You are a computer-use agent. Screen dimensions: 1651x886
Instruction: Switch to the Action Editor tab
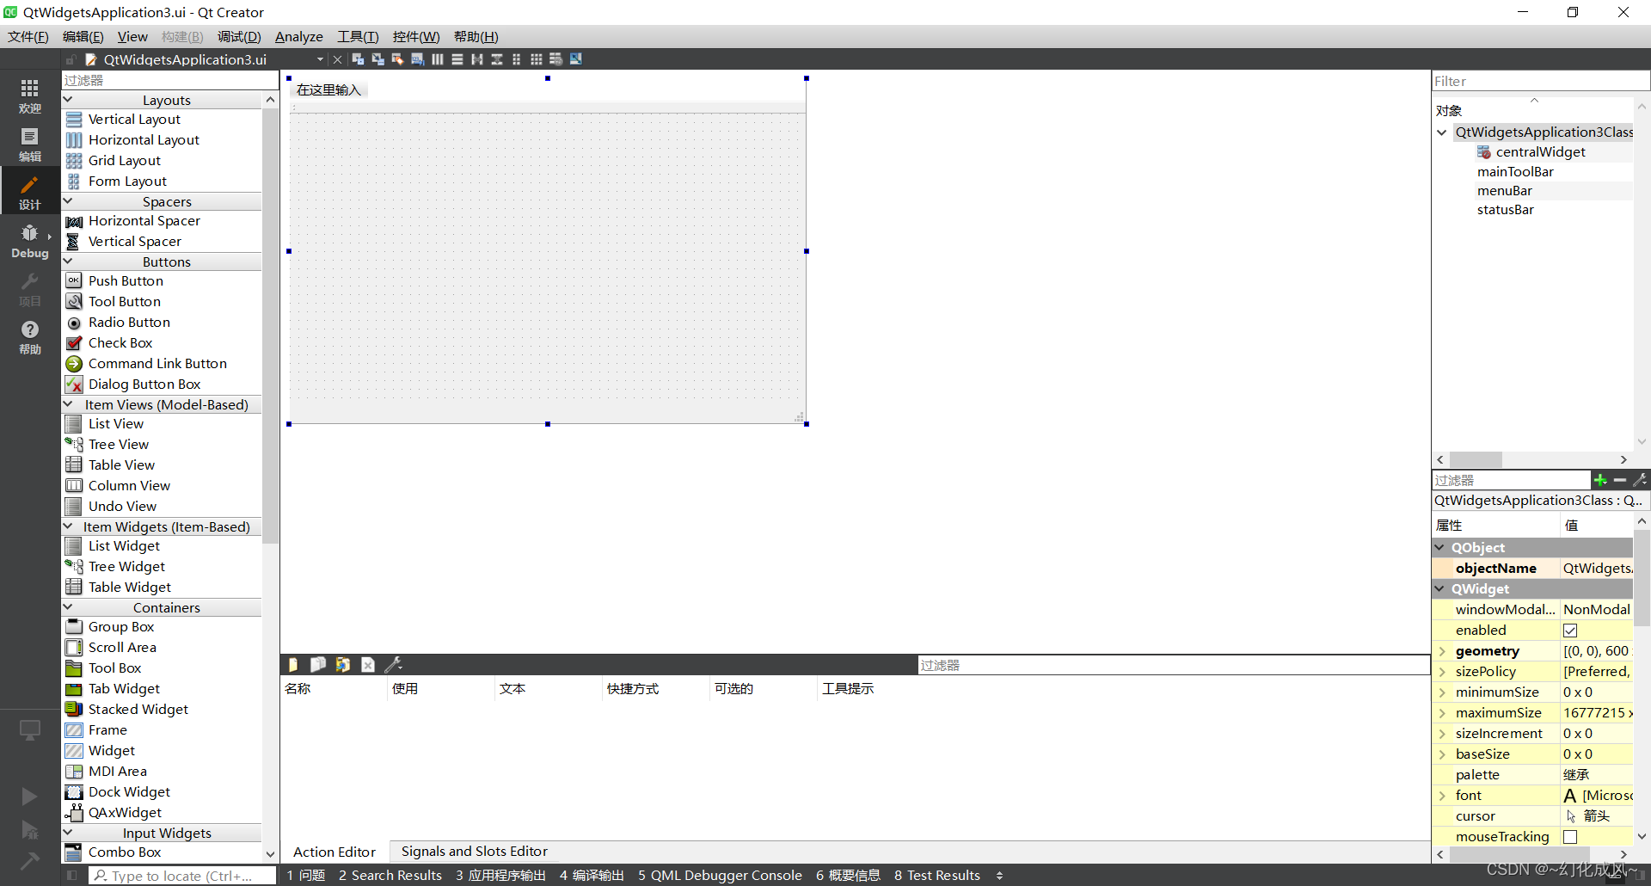[334, 852]
